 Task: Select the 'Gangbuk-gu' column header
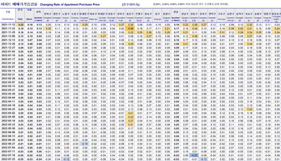(x=48, y=16)
